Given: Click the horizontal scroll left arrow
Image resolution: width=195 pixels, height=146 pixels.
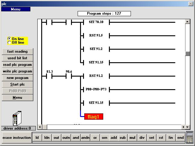Looking at the screenshot, I should (40, 127).
